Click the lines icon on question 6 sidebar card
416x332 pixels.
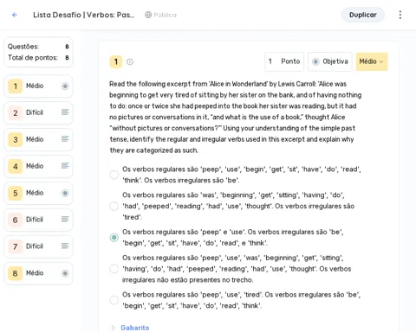click(x=65, y=220)
